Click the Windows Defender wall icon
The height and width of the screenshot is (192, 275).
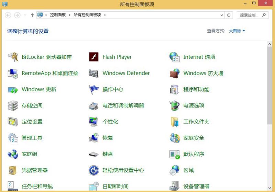click(x=93, y=73)
